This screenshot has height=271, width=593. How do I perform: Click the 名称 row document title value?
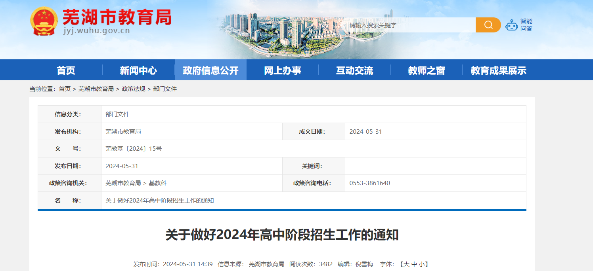(x=160, y=201)
